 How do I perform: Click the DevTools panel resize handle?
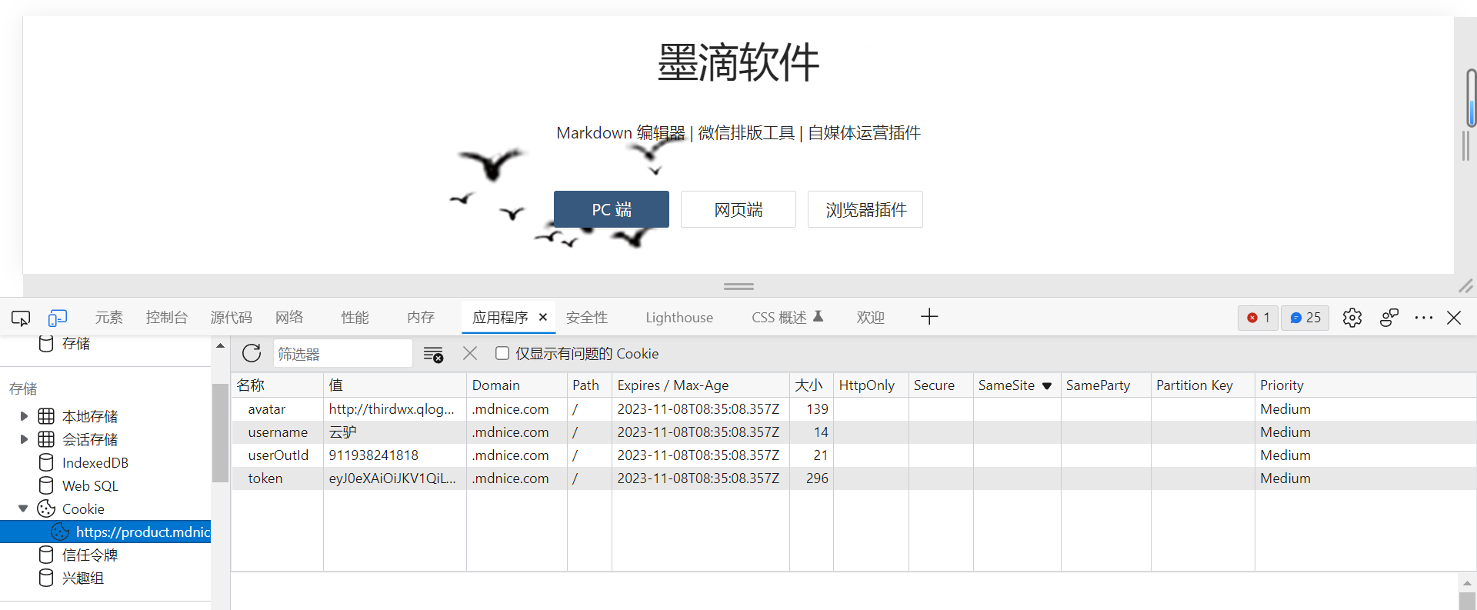pos(738,286)
